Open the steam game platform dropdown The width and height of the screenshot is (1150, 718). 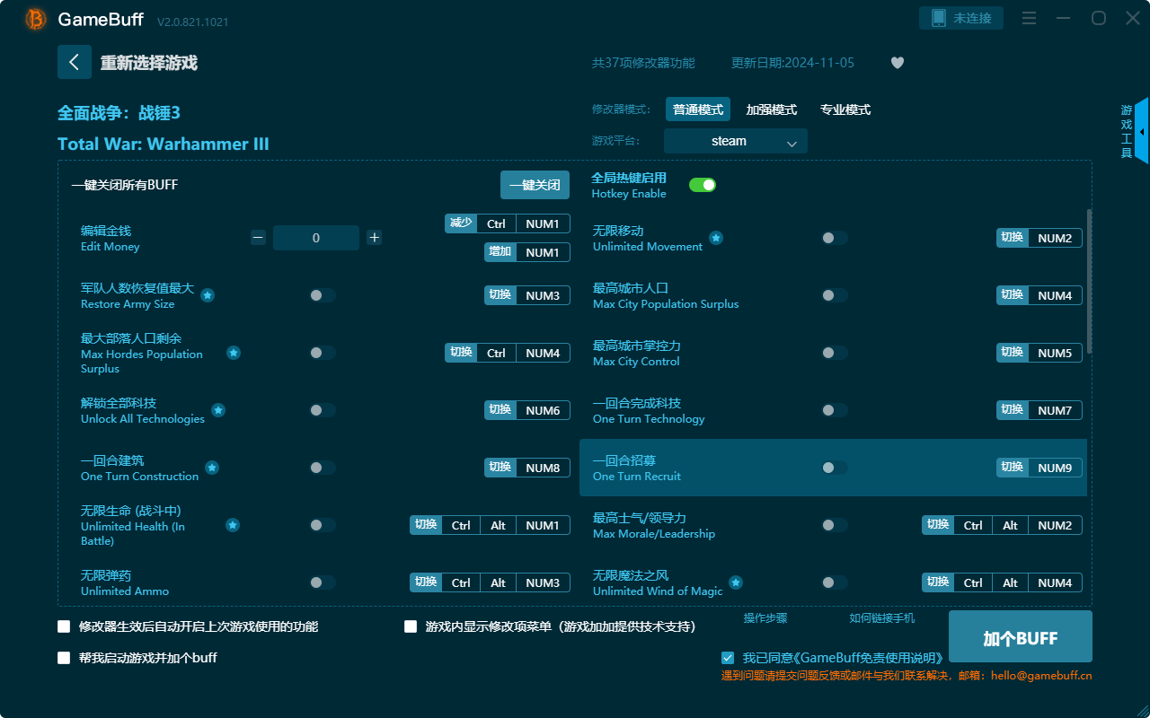point(735,141)
